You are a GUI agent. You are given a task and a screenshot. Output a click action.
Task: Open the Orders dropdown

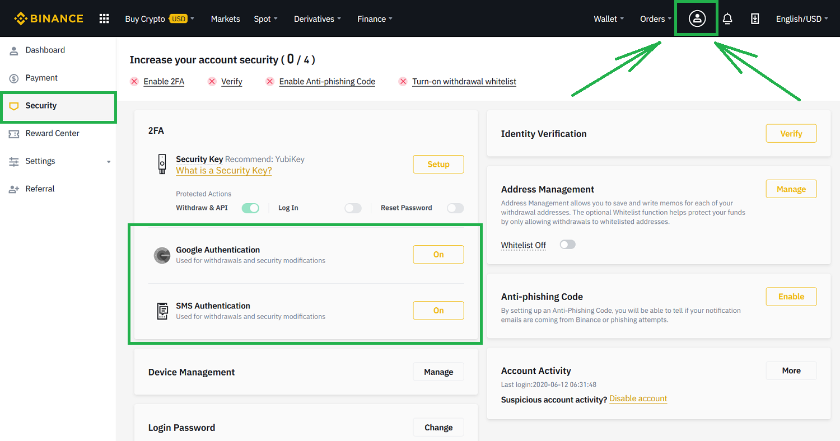656,19
